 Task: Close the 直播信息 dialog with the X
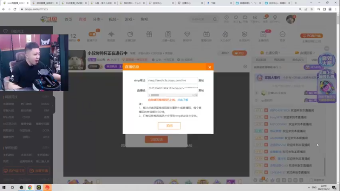210,67
